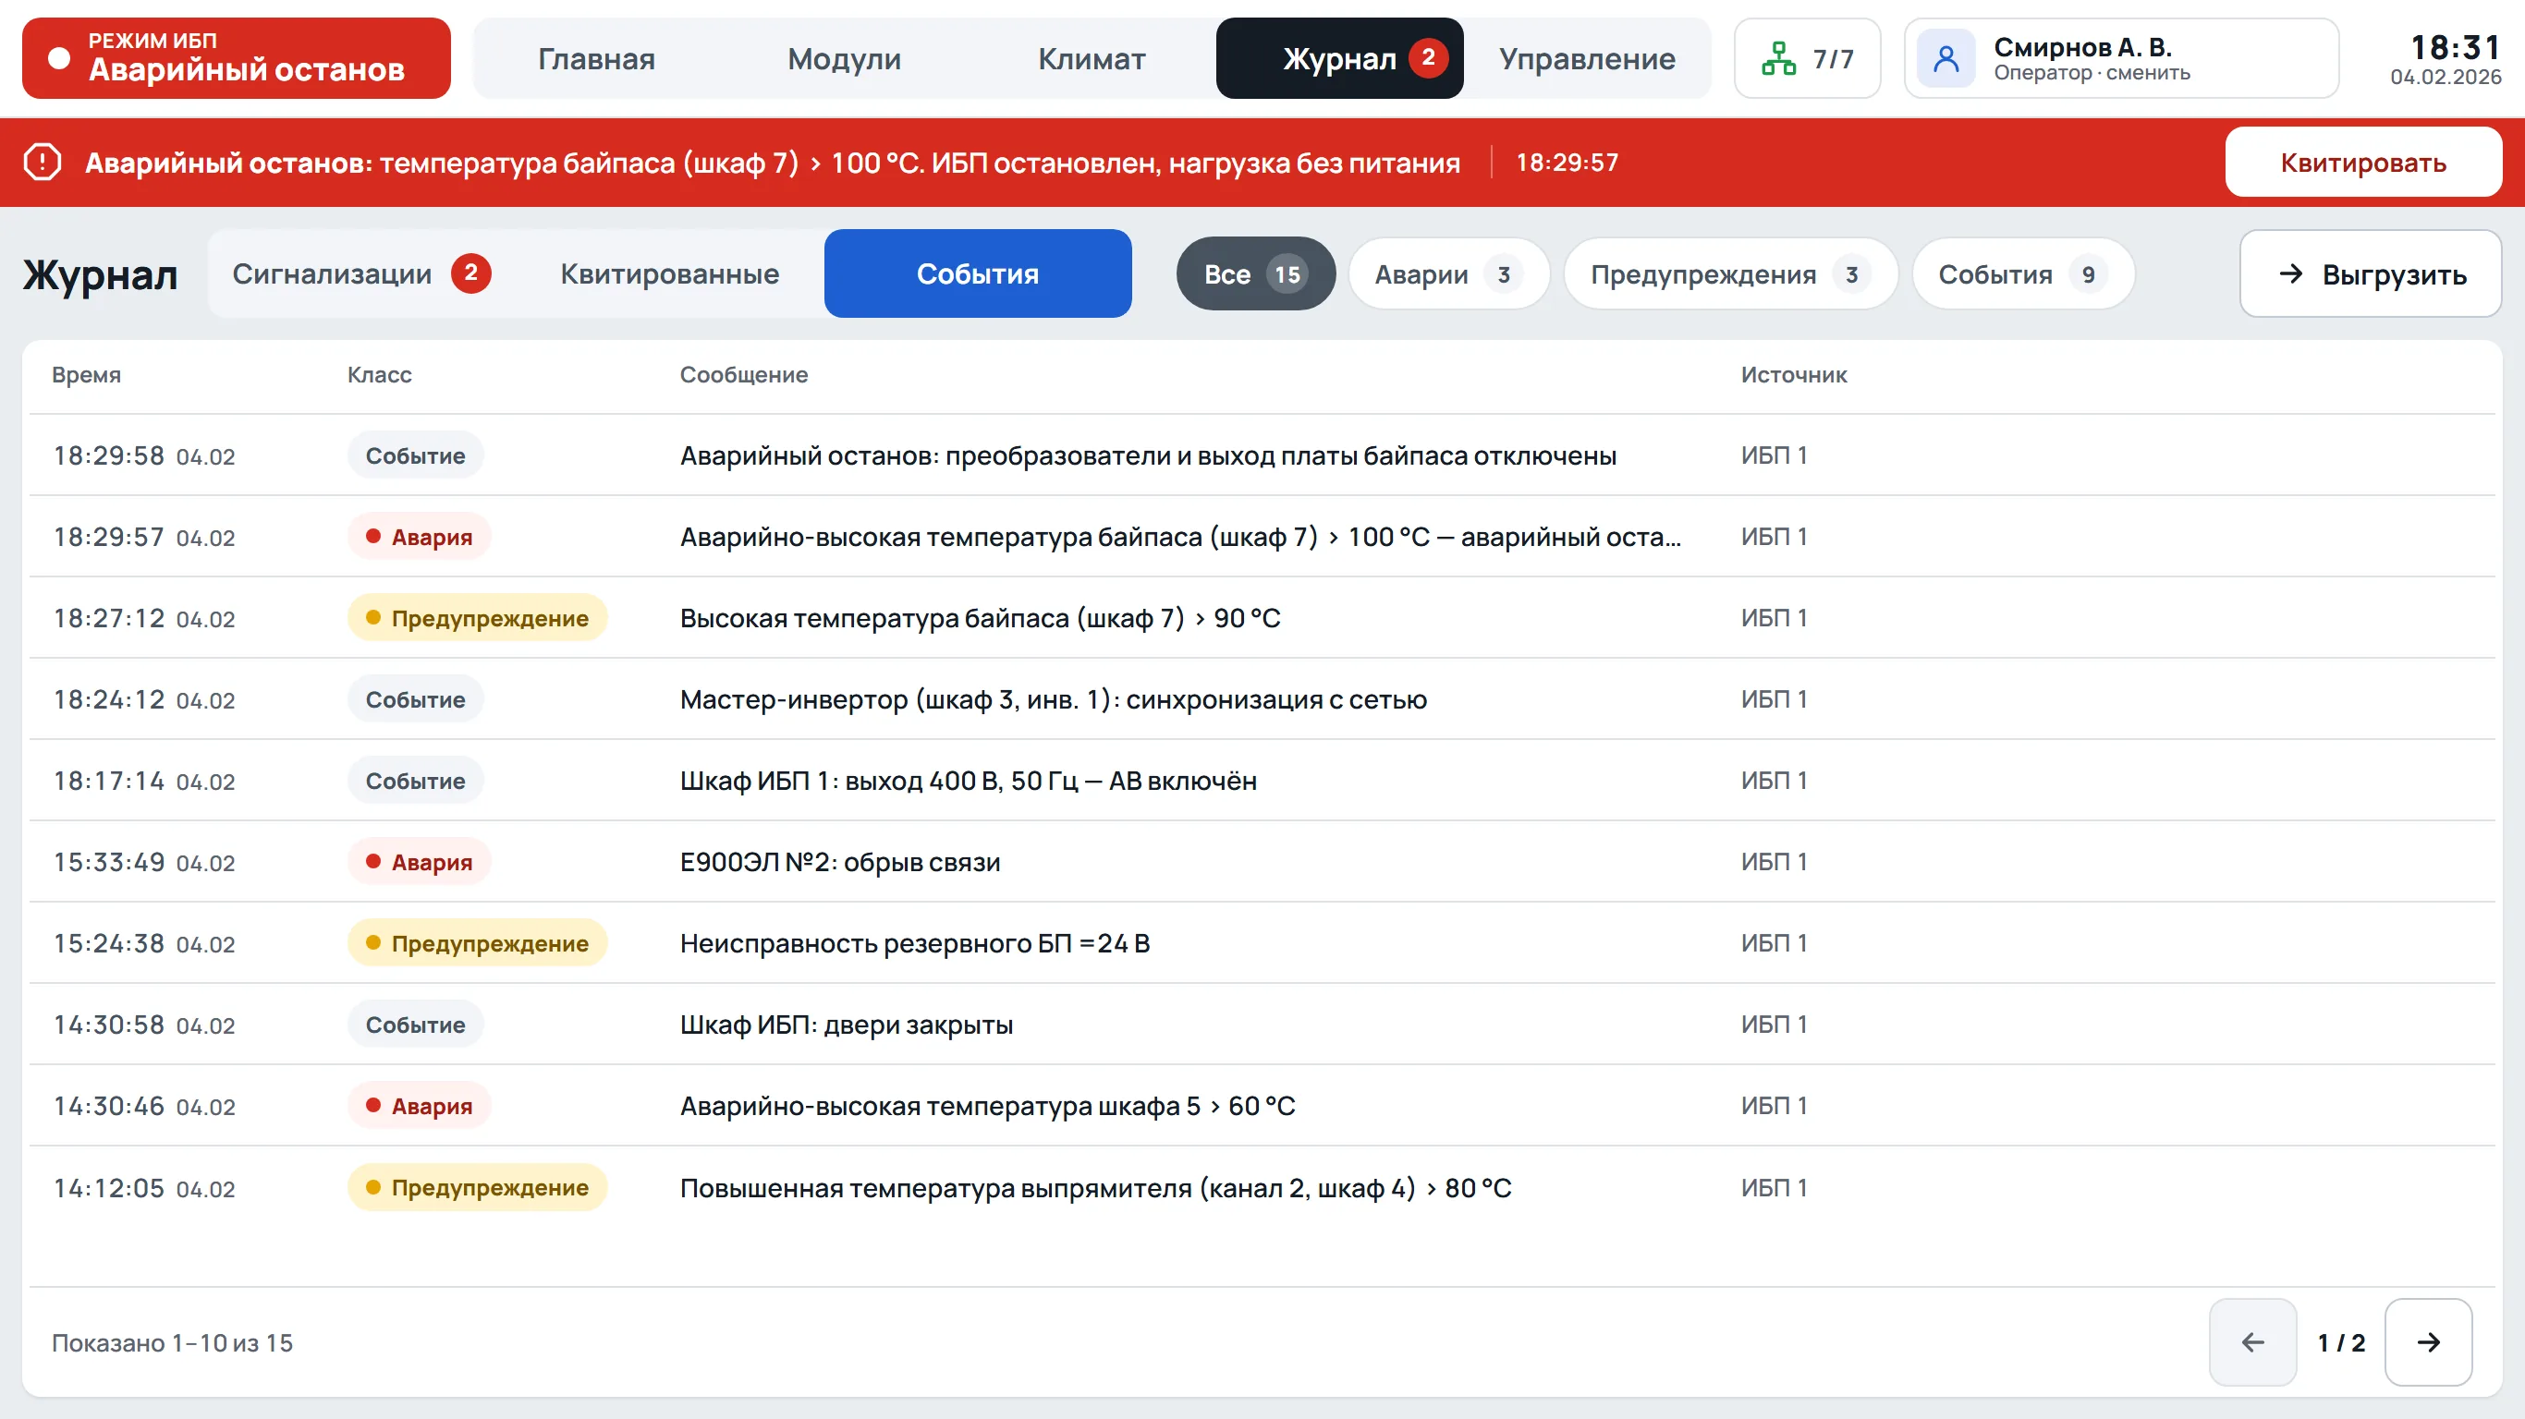Open the UPS mode 'Аварийный останов' indicator
Viewport: 2525px width, 1419px height.
coord(237,58)
